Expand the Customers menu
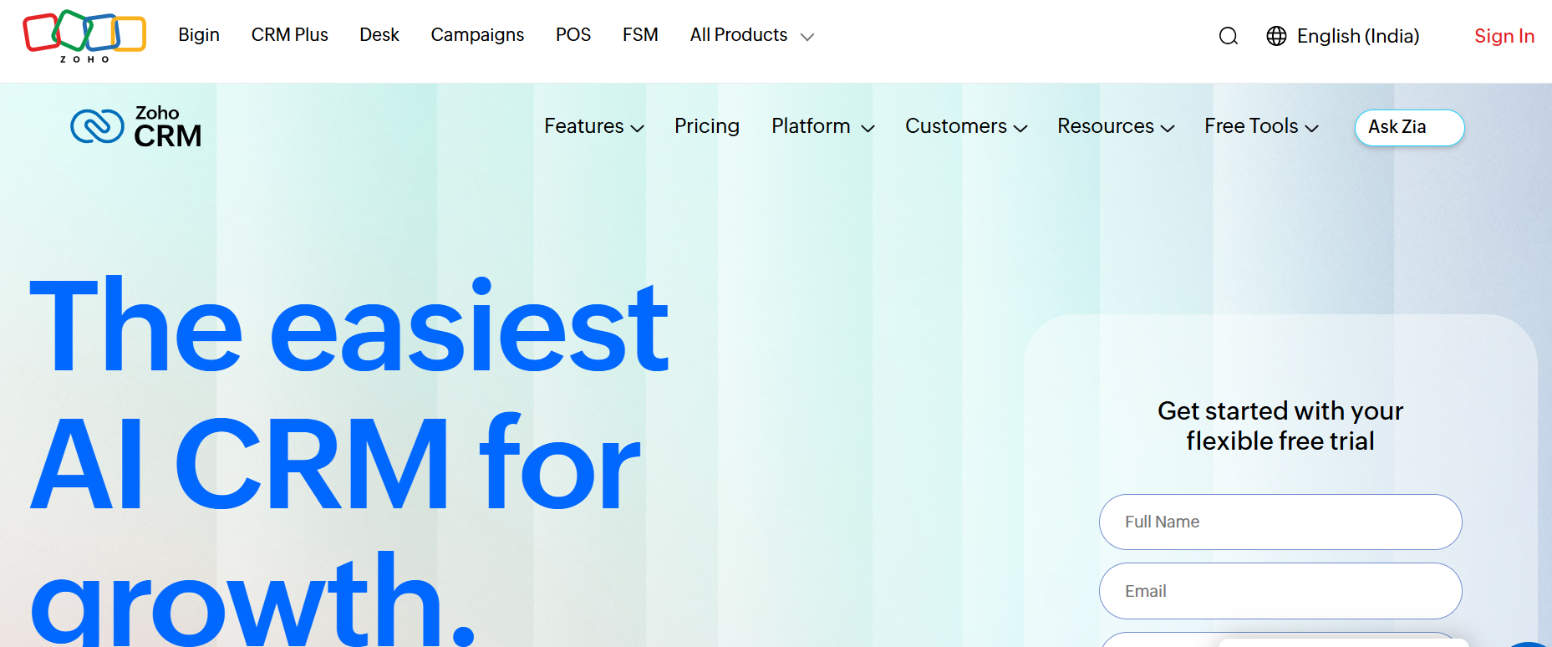The image size is (1552, 647). pos(966,126)
